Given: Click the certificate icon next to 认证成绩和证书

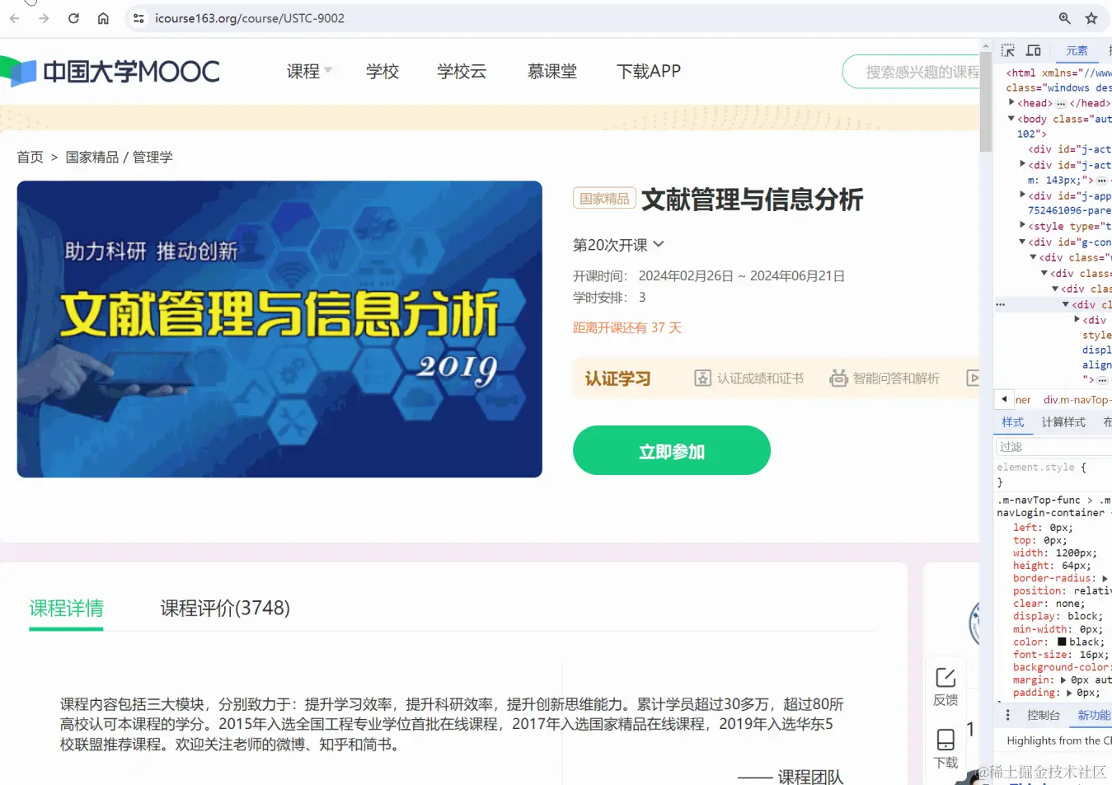Looking at the screenshot, I should tap(703, 378).
